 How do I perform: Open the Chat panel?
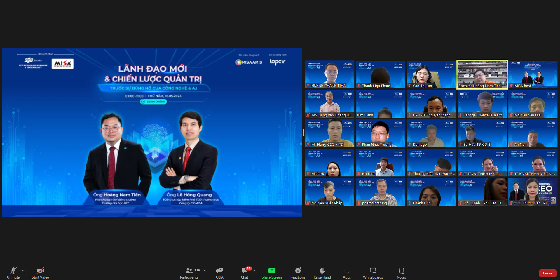[245, 273]
